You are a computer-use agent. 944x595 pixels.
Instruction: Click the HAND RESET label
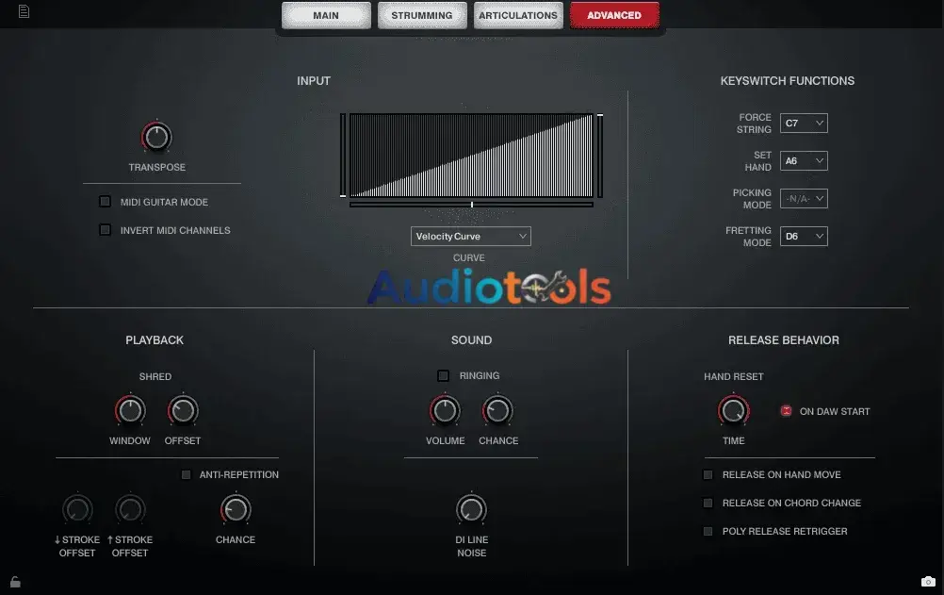pyautogui.click(x=733, y=376)
